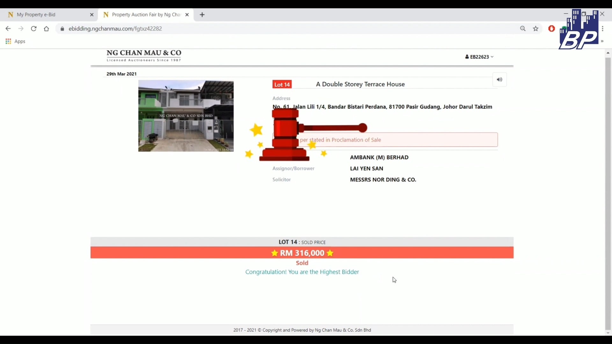Open the NG CHAN MAU & CO logo
Image resolution: width=612 pixels, height=344 pixels.
144,55
